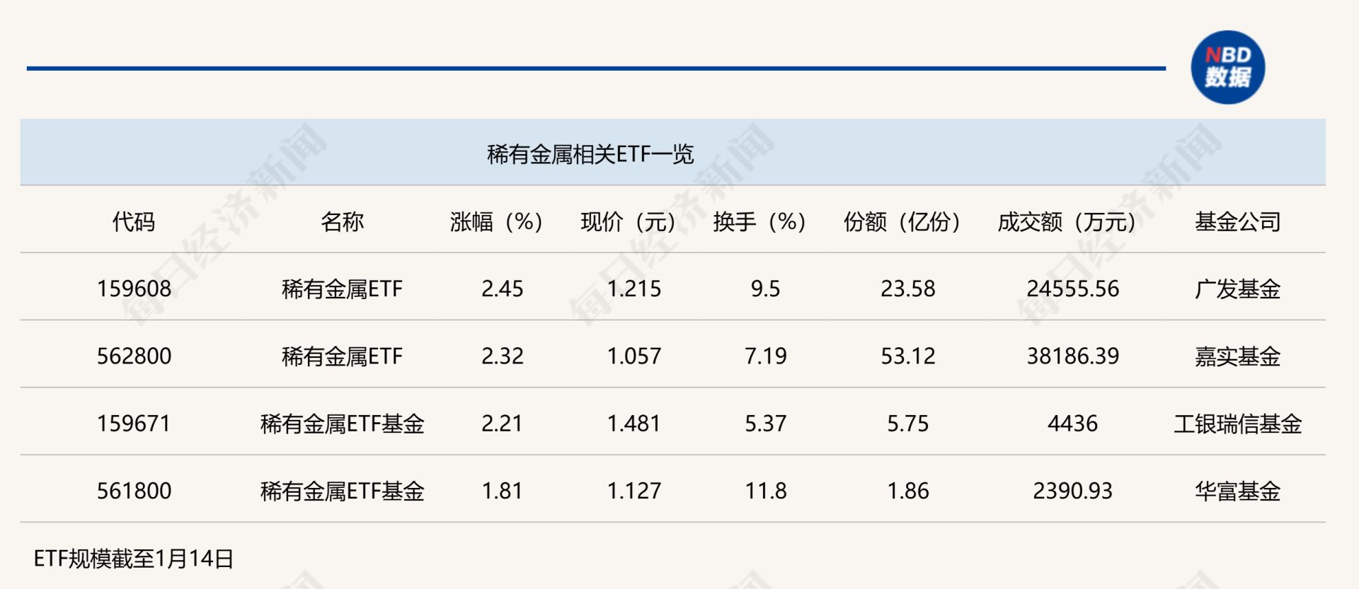
Task: Click the 代码 column header
Action: click(x=133, y=222)
